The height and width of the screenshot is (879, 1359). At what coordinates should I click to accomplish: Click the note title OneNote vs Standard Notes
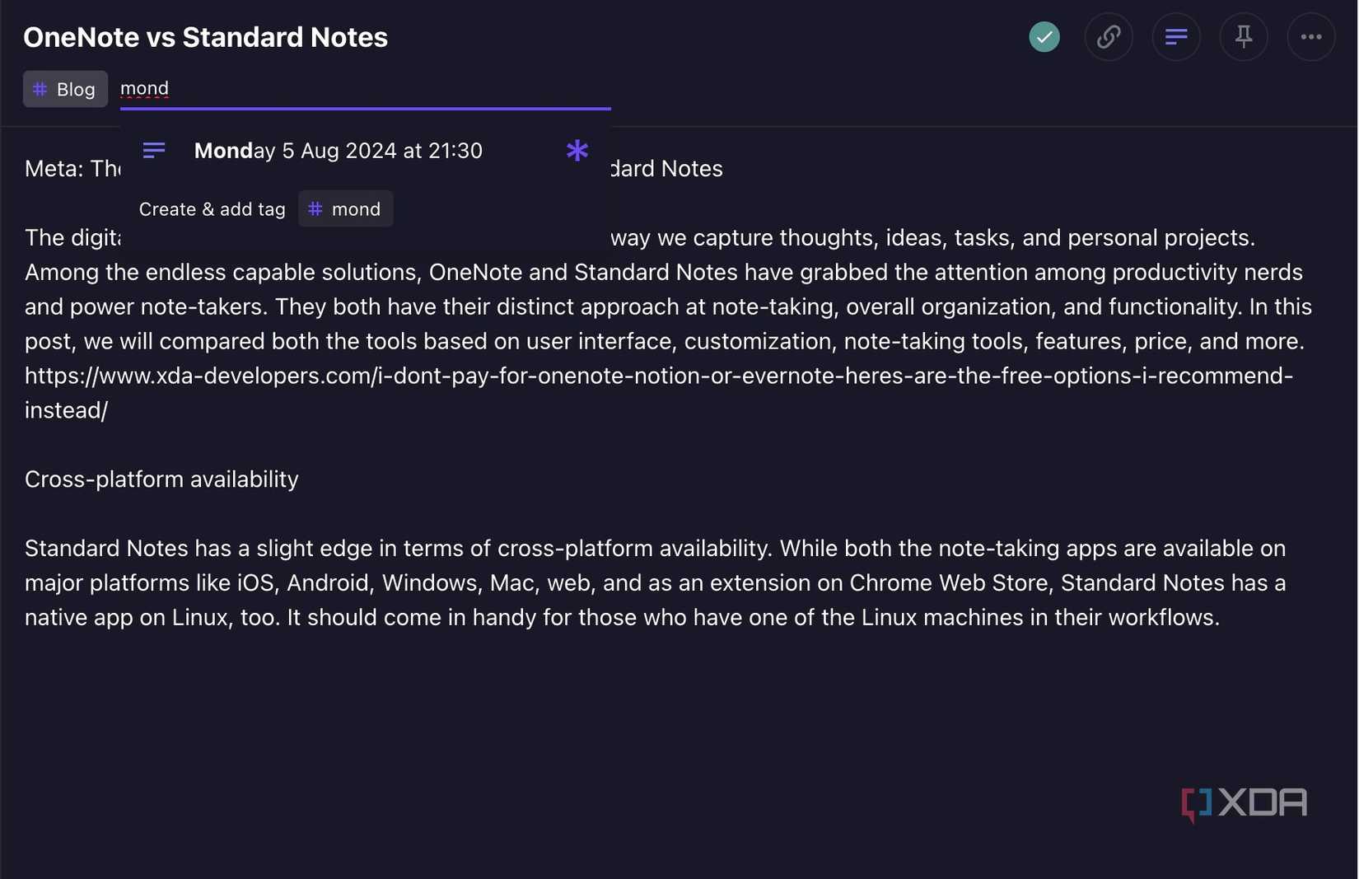(205, 36)
